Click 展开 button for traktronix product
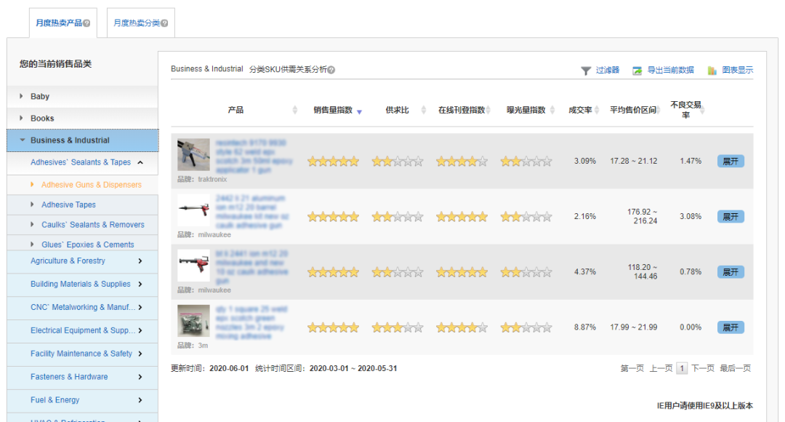785x422 pixels. point(730,162)
